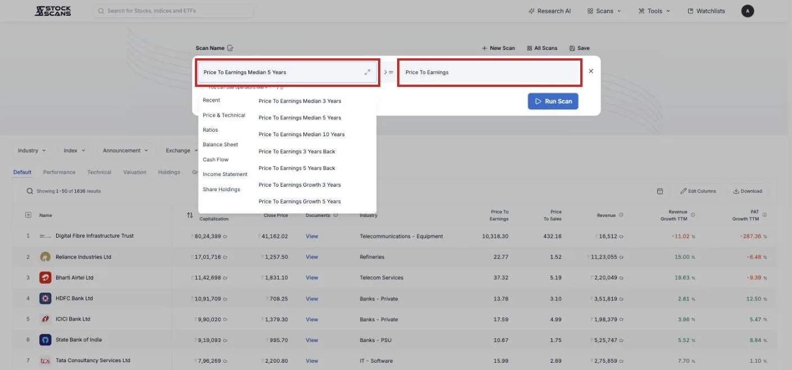Open the Announcement filter dropdown
The image size is (792, 370).
point(125,151)
